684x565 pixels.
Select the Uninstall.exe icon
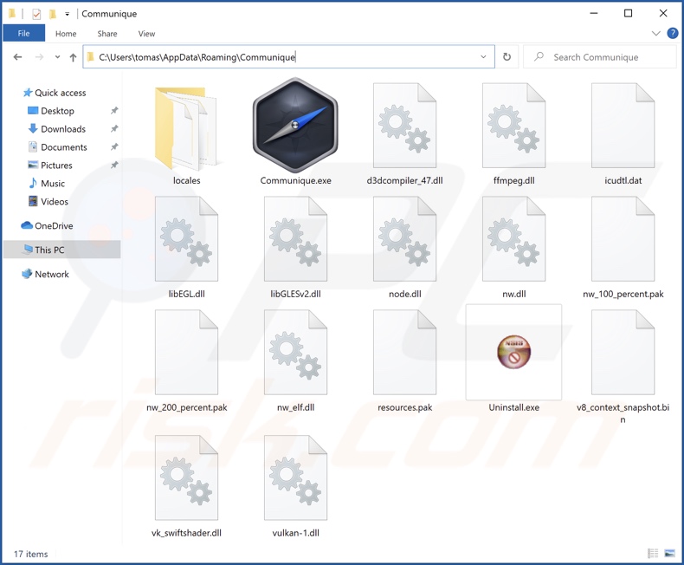click(x=513, y=352)
